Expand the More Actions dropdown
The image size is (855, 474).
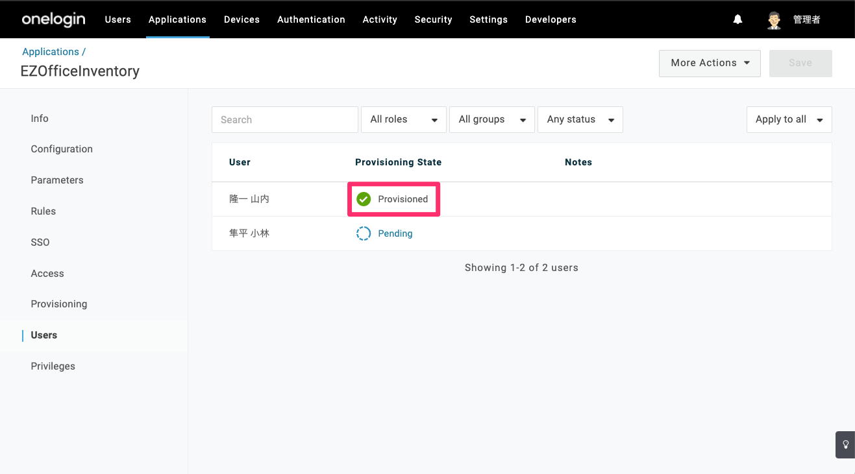[710, 64]
